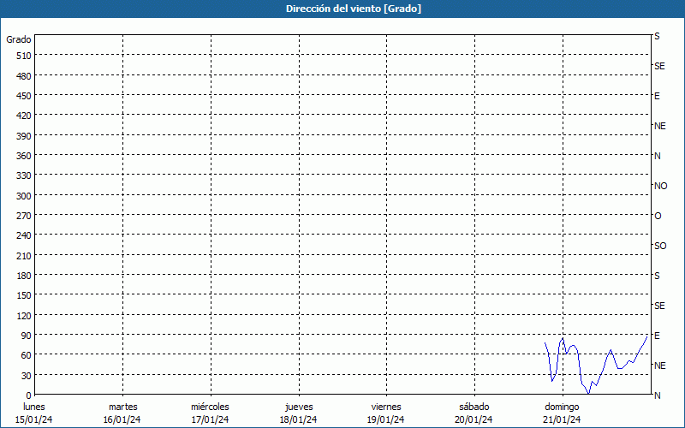Image resolution: width=685 pixels, height=428 pixels.
Task: Select the 60 y-axis value
Action: click(27, 355)
